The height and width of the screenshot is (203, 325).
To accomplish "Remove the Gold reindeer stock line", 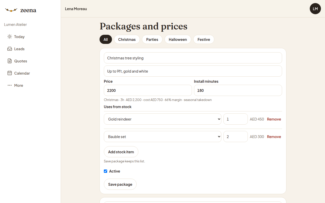I will pos(274,119).
